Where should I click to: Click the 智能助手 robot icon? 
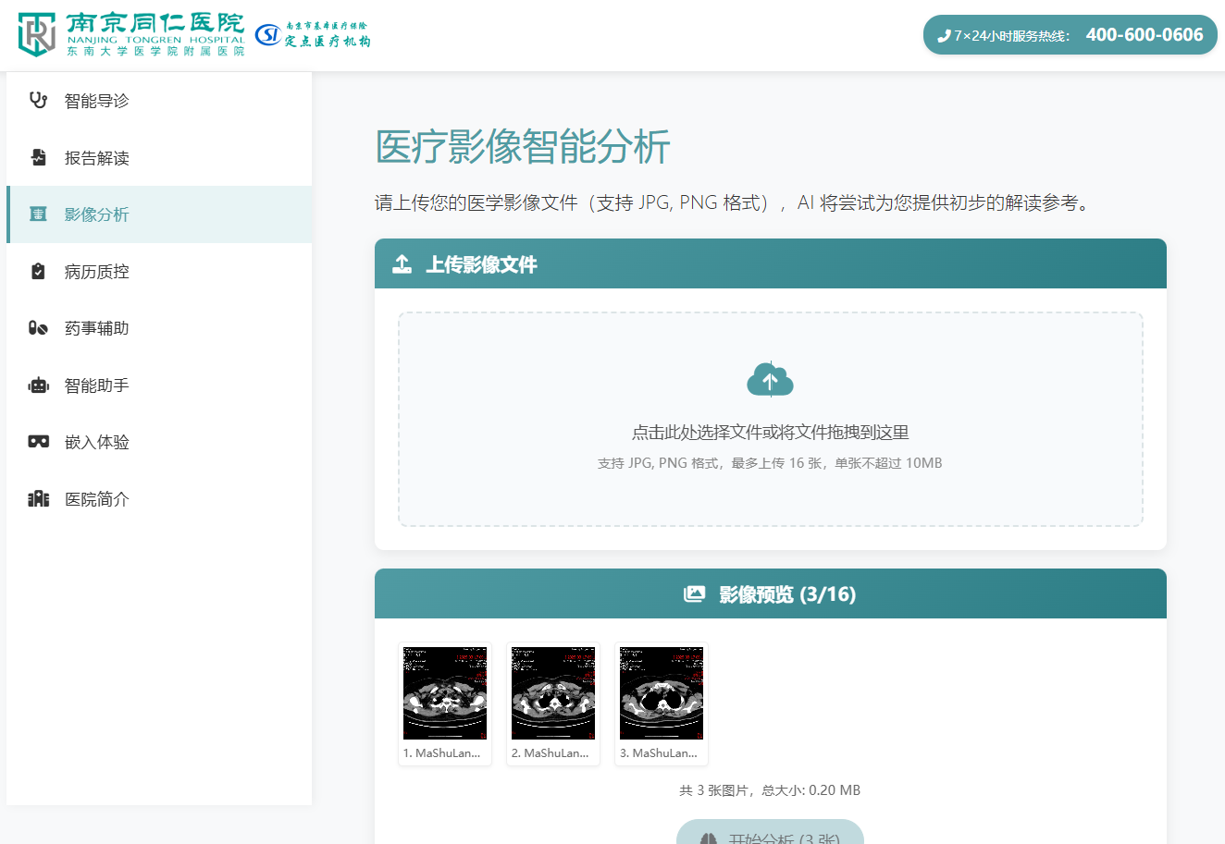coord(38,385)
